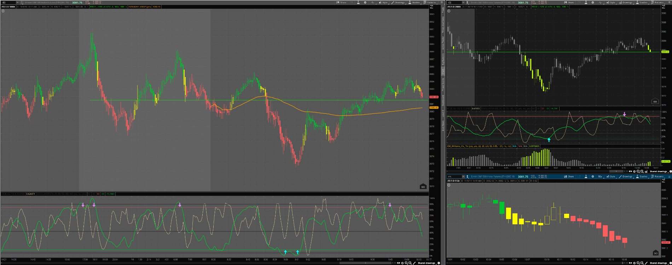Viewport: 672px width, 265px height.
Task: Click the expand price axis icon in left chart
Action: point(431,7)
